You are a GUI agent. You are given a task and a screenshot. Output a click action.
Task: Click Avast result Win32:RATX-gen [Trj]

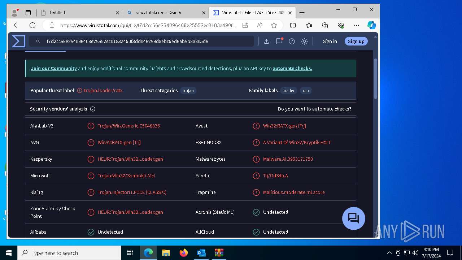pyautogui.click(x=284, y=126)
